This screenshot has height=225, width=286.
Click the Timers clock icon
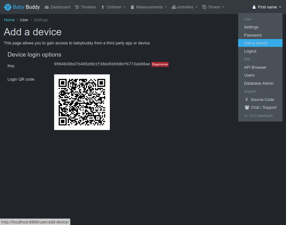(204, 7)
